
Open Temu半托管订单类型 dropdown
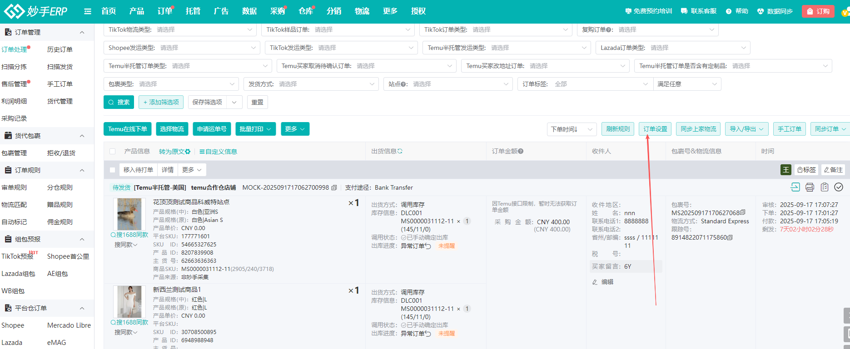tap(188, 66)
